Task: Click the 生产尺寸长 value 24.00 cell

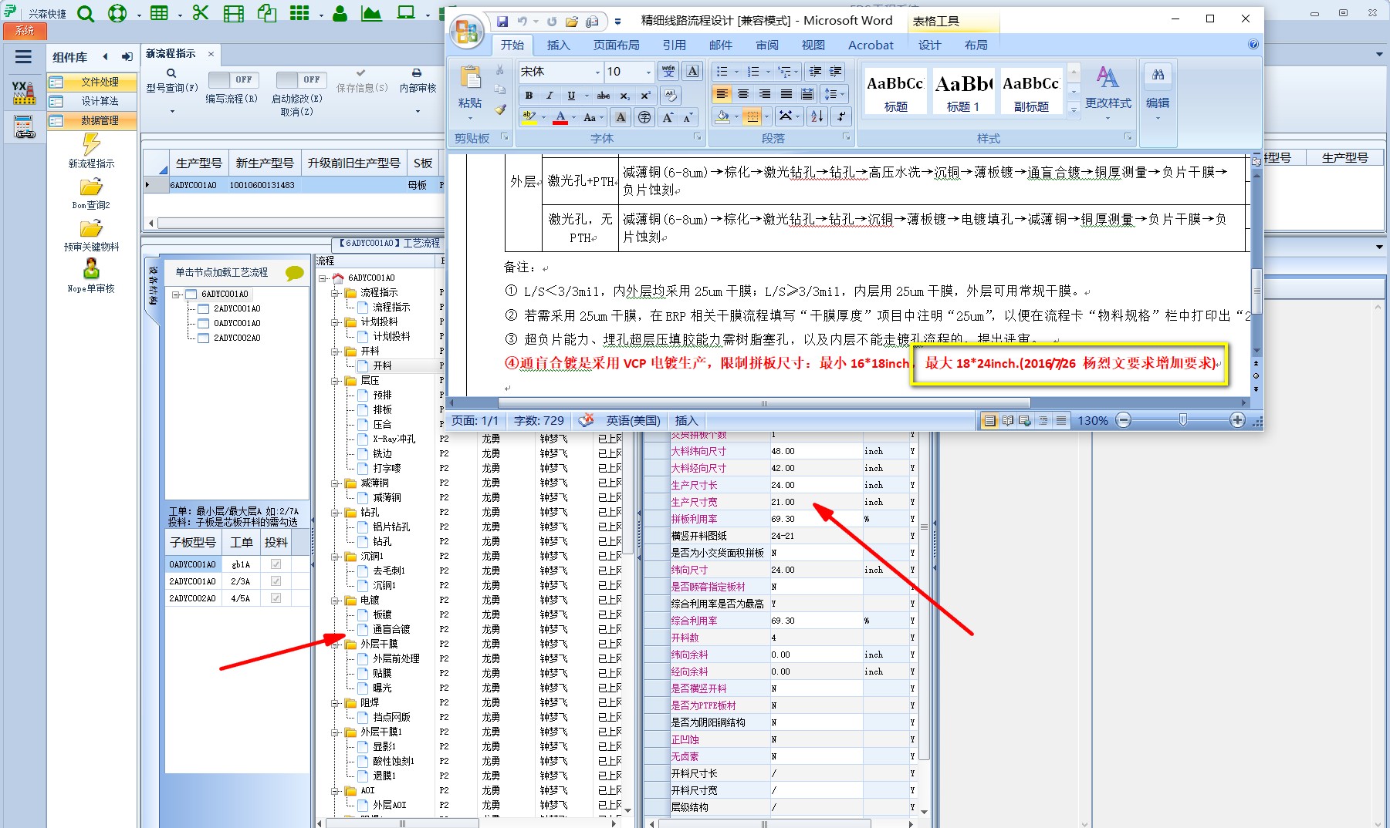Action: coord(816,485)
